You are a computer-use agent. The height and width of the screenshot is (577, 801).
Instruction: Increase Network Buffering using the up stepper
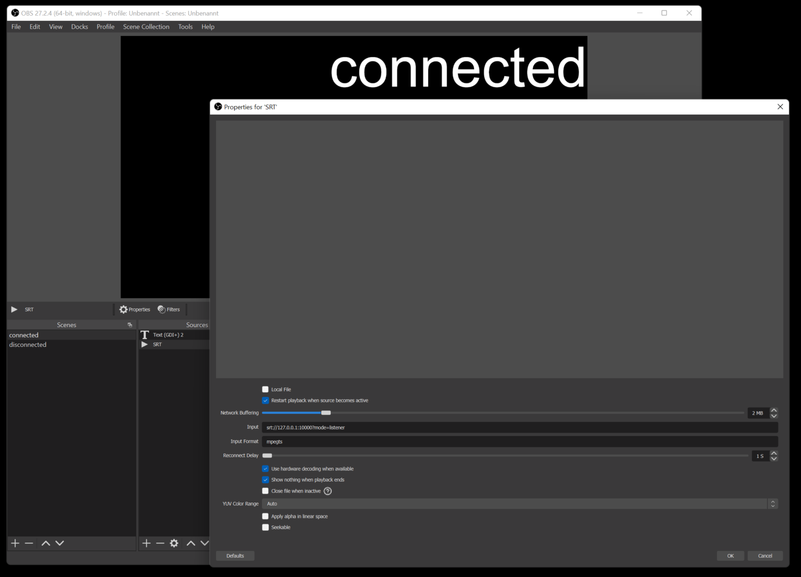(x=774, y=410)
